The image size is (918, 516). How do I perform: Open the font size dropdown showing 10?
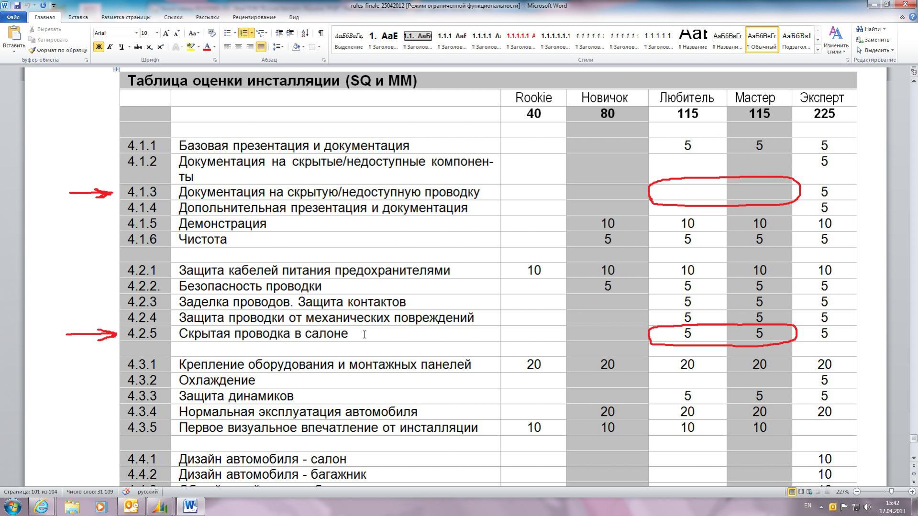(x=157, y=33)
